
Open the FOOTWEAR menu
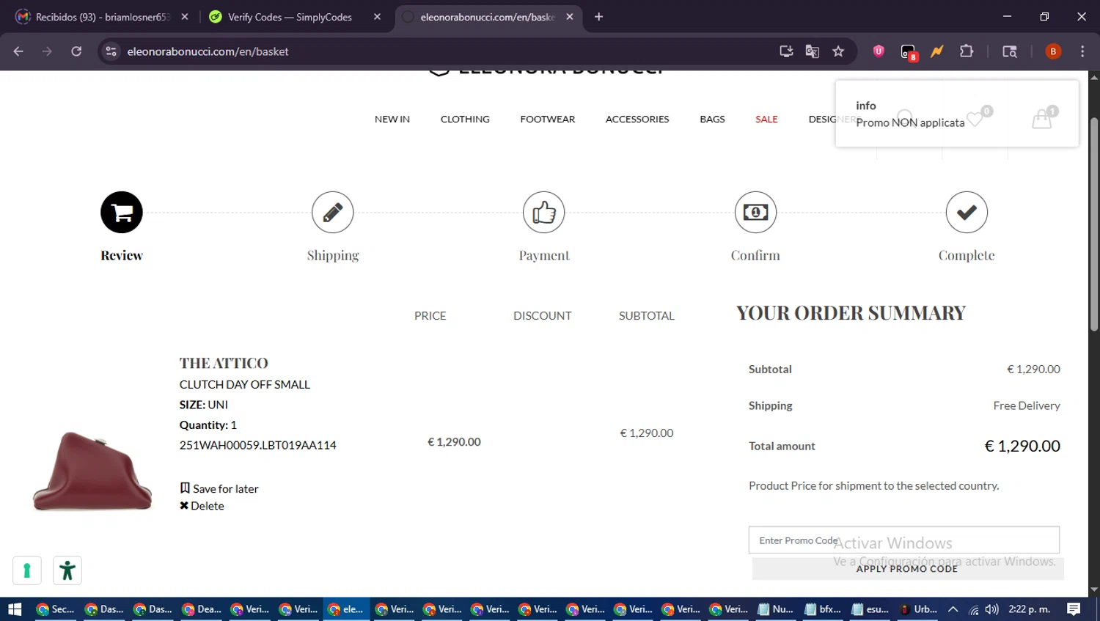(548, 119)
